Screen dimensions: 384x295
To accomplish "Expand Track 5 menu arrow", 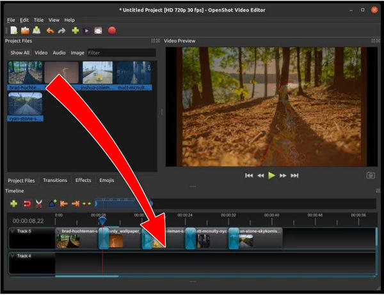I will pos(13,231).
